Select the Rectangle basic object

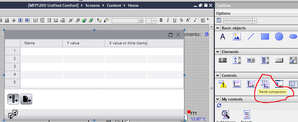pyautogui.click(x=265, y=36)
